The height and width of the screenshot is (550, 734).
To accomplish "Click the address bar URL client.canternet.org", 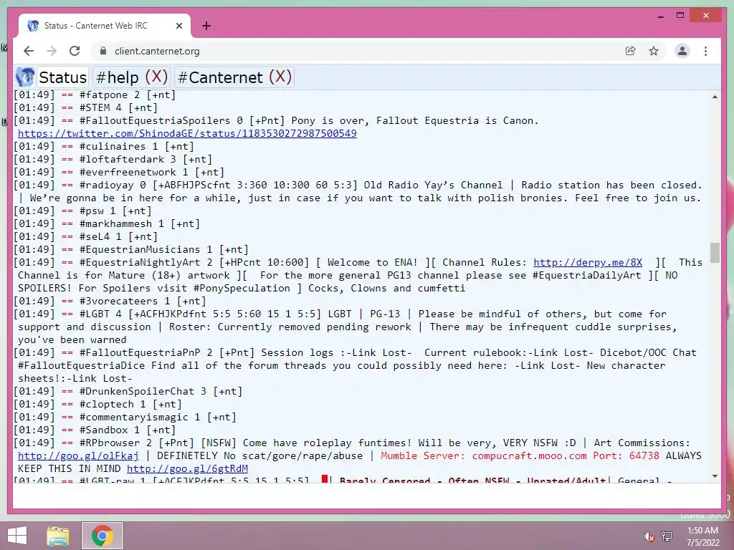I will pos(157,51).
